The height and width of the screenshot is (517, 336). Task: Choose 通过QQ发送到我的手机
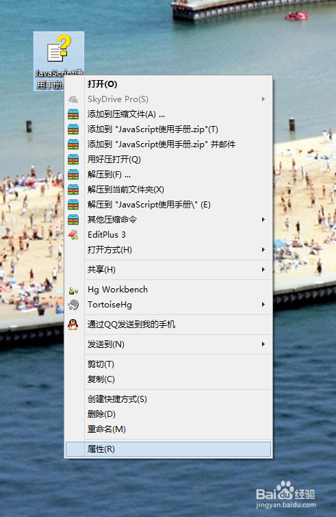point(168,325)
